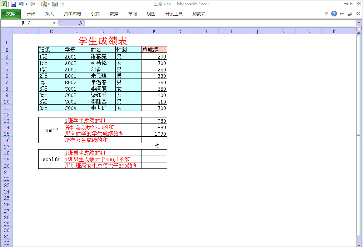
Task: Select column B header
Action: click(x=51, y=31)
